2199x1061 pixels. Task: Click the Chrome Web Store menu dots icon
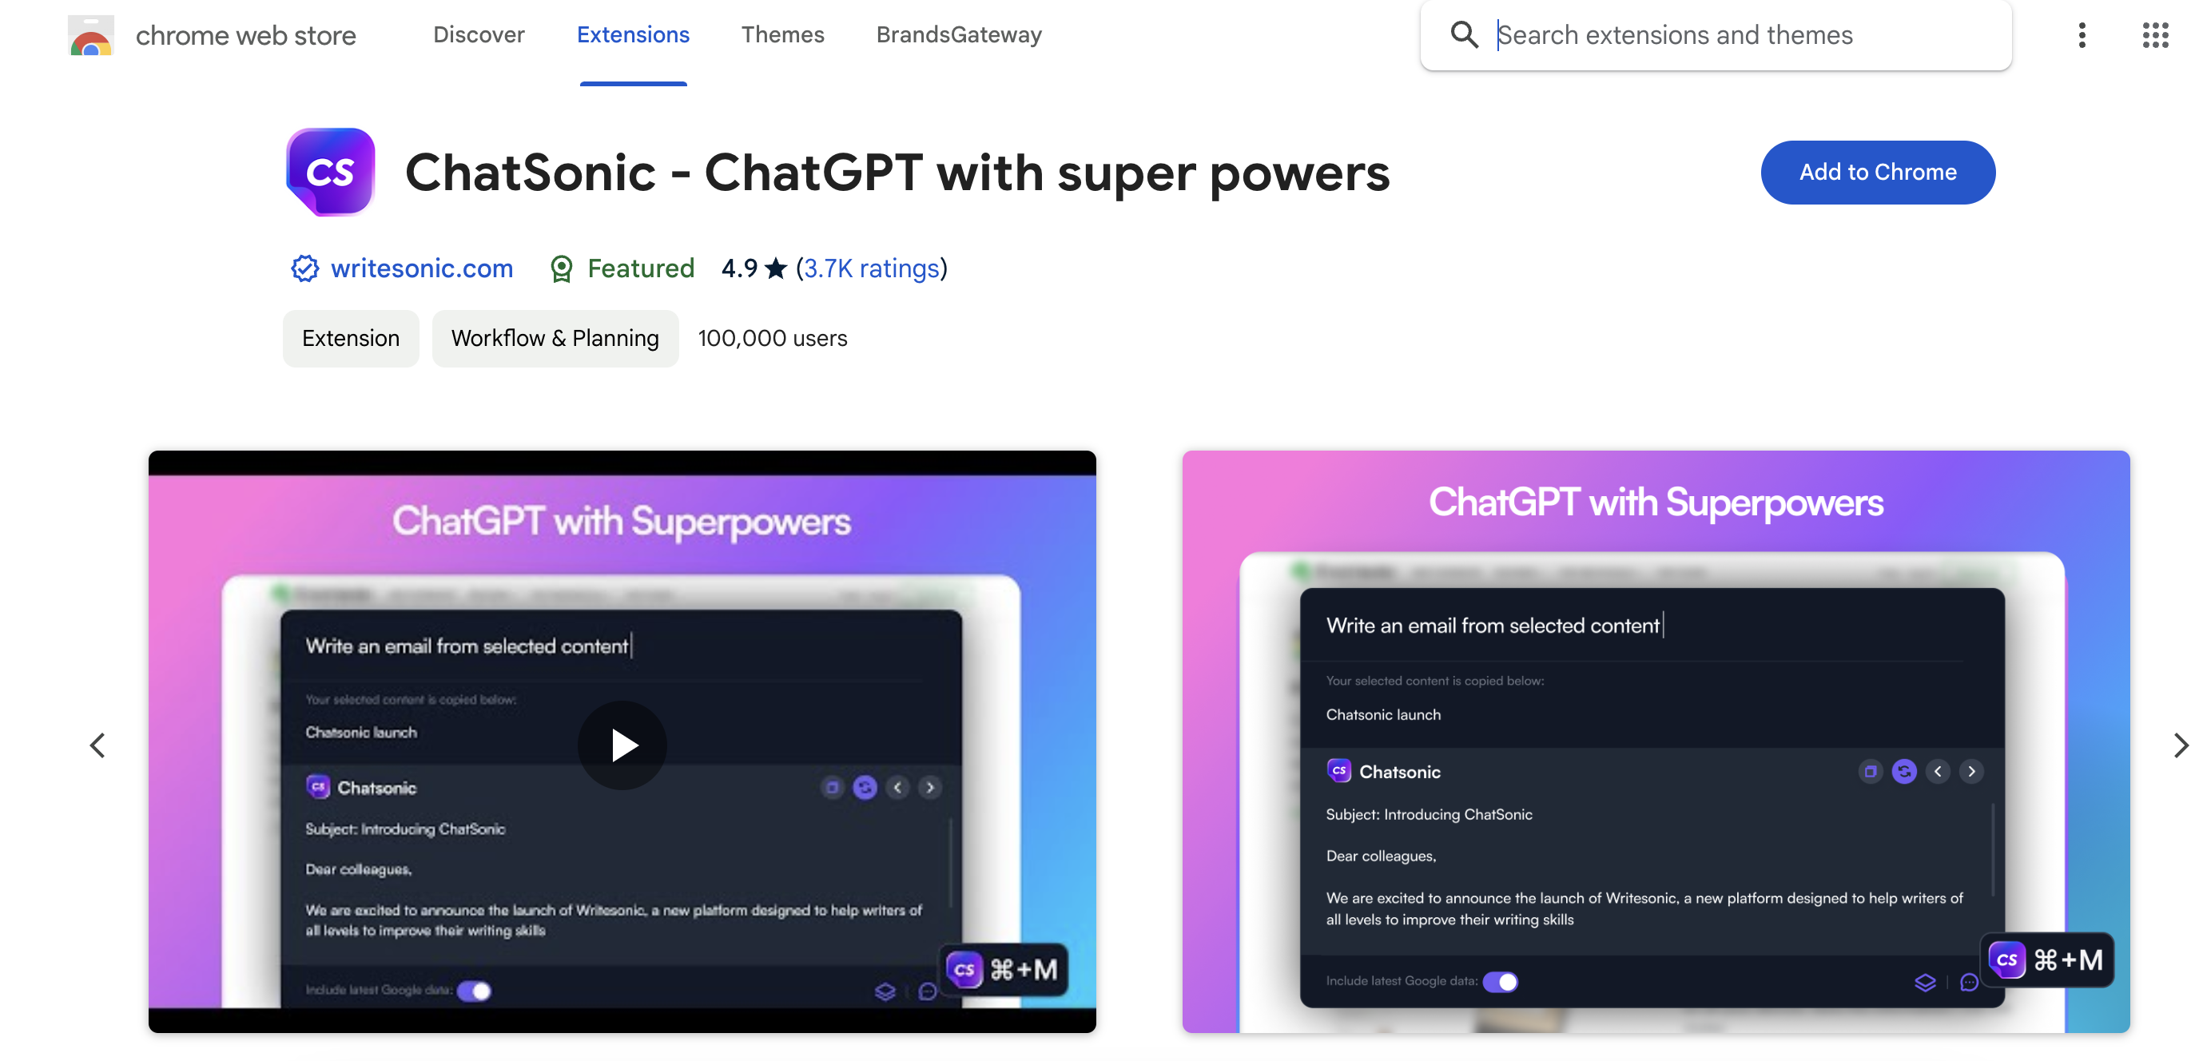(x=2080, y=35)
